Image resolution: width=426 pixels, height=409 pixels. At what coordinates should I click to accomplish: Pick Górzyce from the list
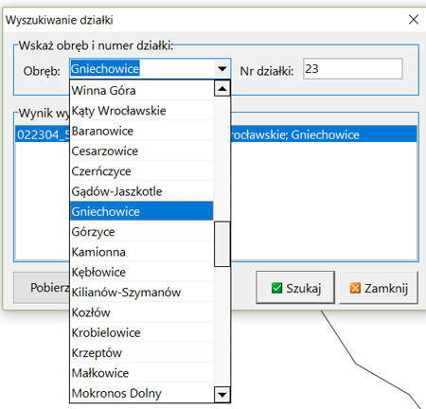point(142,232)
